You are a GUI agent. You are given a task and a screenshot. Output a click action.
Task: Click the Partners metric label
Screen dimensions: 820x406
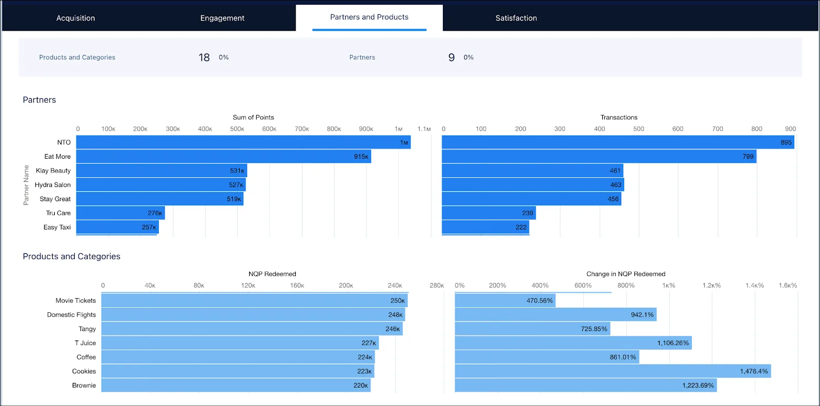coord(362,57)
